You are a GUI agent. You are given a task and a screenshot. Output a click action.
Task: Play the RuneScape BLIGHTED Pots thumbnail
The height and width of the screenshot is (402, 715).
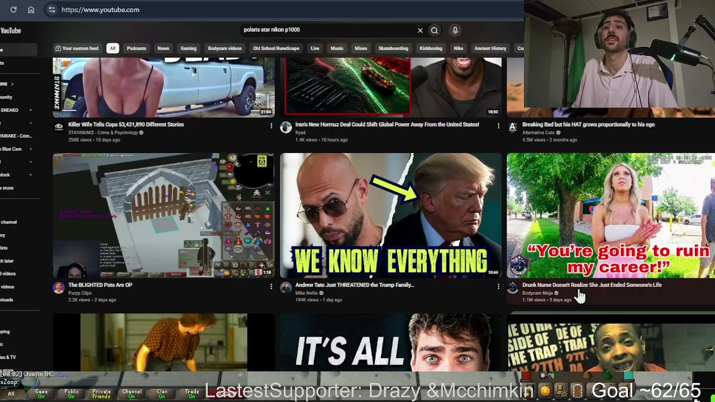[x=164, y=216]
